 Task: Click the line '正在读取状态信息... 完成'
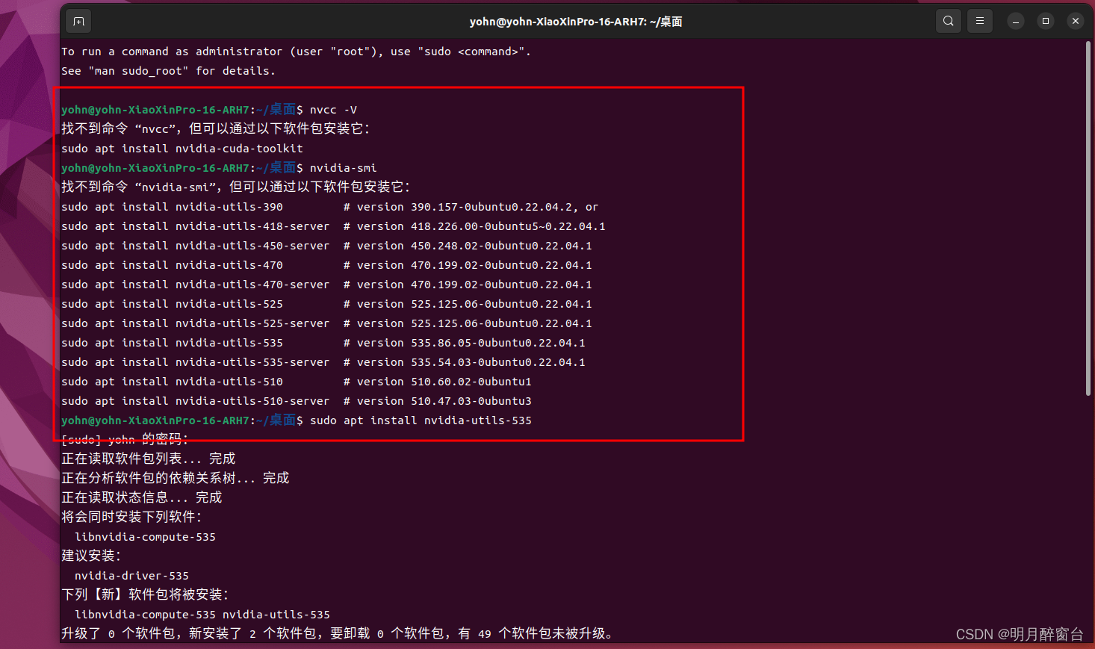[141, 497]
